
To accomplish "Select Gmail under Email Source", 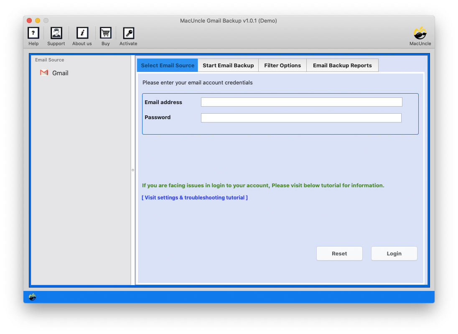I will pos(60,73).
